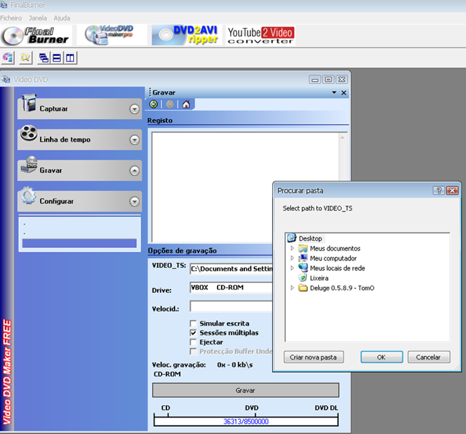Open the DVD2AVI ripper tool
Screen dimensions: 466x434
[x=185, y=34]
